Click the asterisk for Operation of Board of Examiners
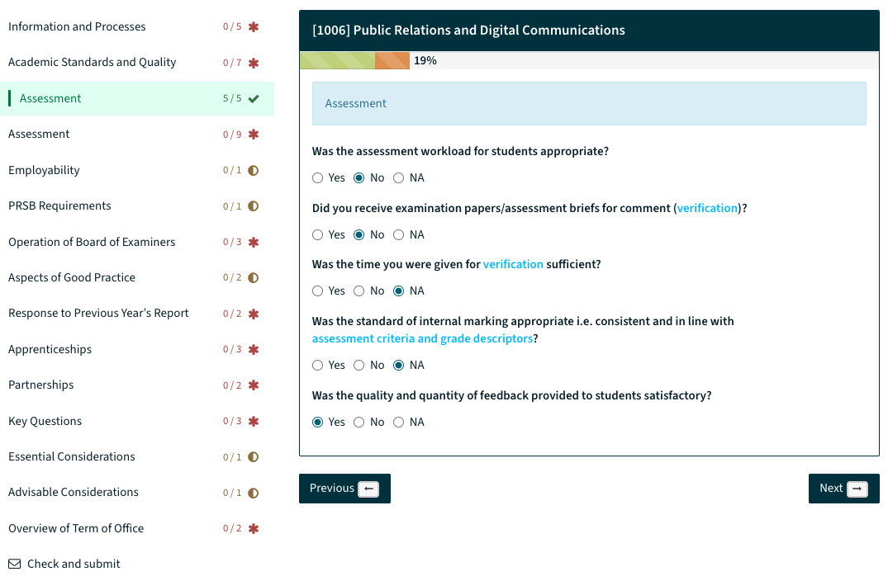 click(x=254, y=242)
